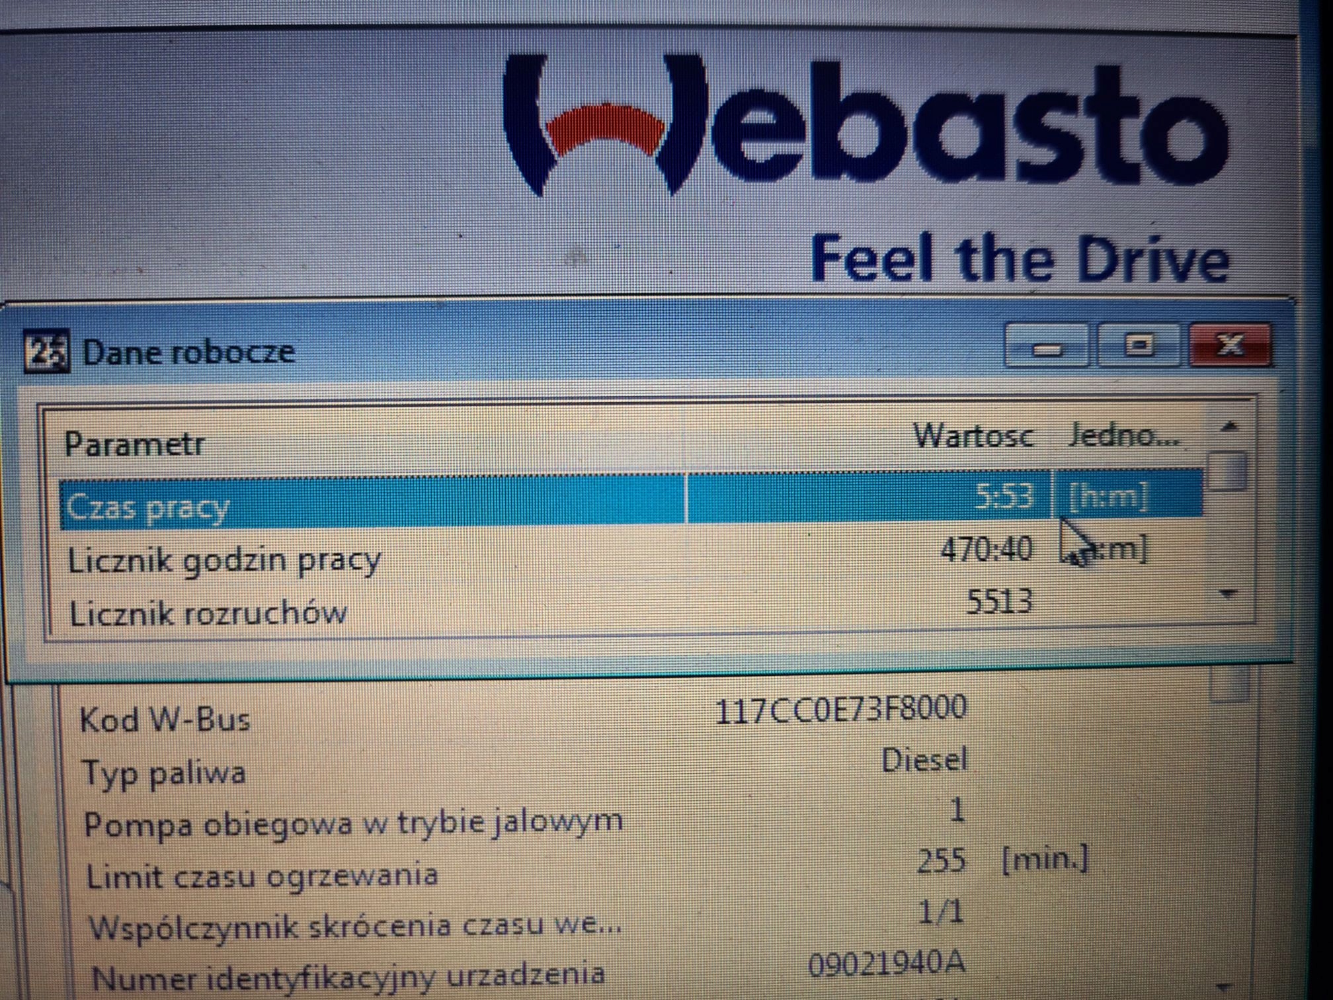Maximize the Dane robocze window

1139,345
